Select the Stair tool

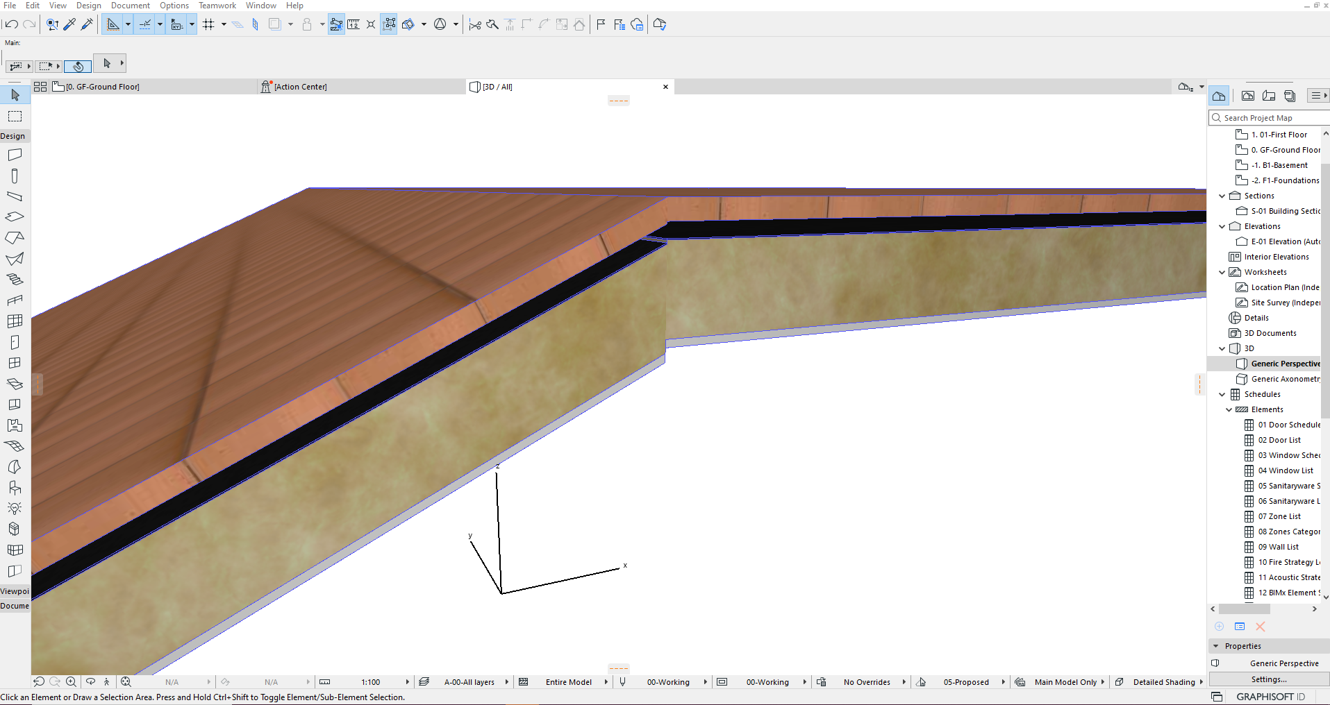coord(15,279)
